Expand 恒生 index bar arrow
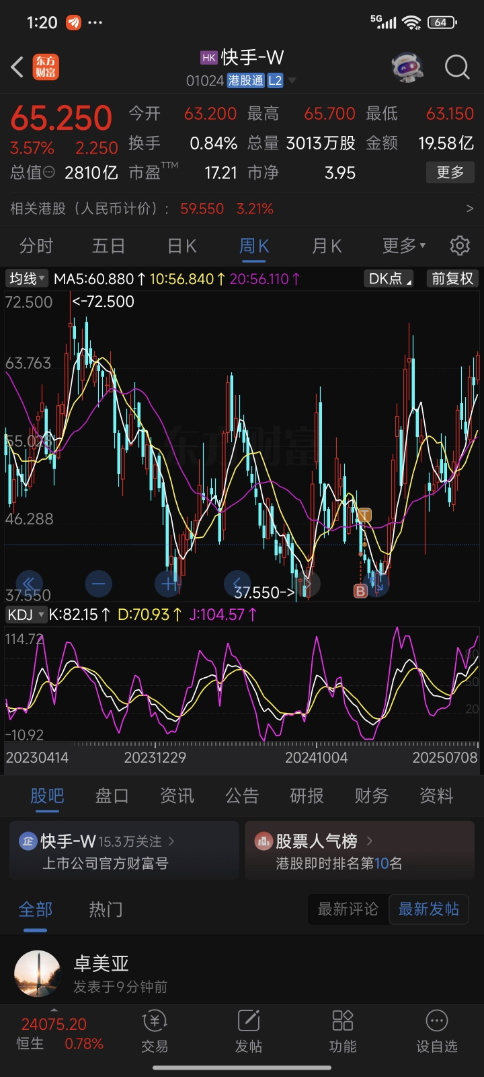Image resolution: width=484 pixels, height=1077 pixels. (54, 1010)
